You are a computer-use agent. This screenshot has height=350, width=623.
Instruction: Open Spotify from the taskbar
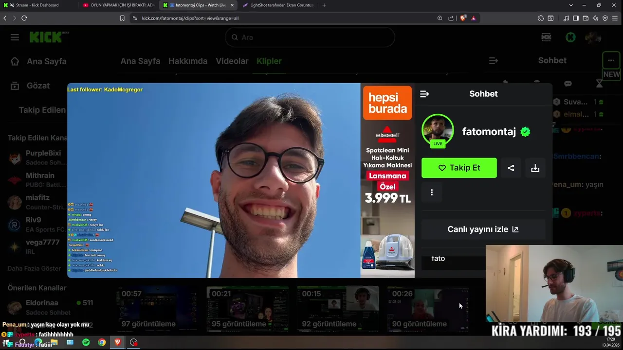pos(86,342)
